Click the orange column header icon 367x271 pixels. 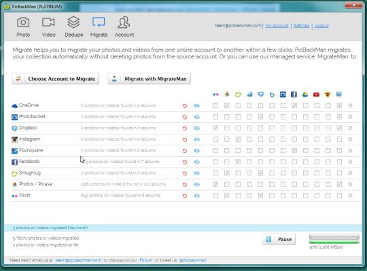(328, 94)
